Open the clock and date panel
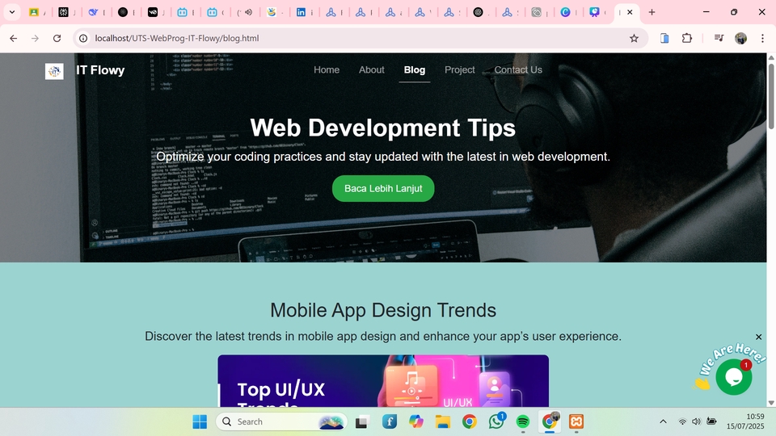Screen dimensions: 776x436 [x=745, y=421]
